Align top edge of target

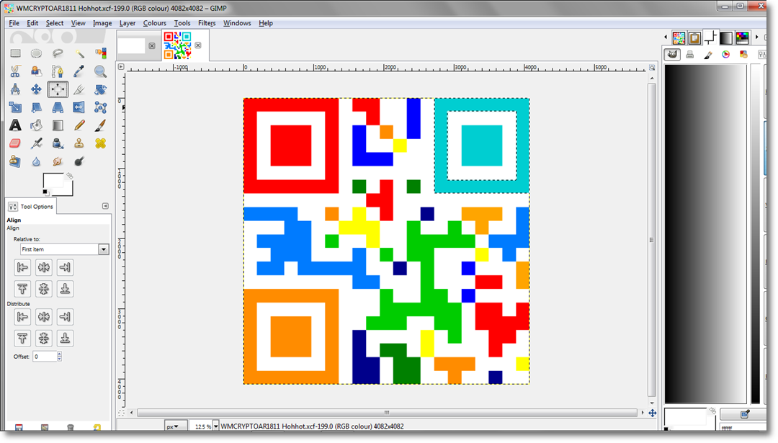pyautogui.click(x=22, y=289)
